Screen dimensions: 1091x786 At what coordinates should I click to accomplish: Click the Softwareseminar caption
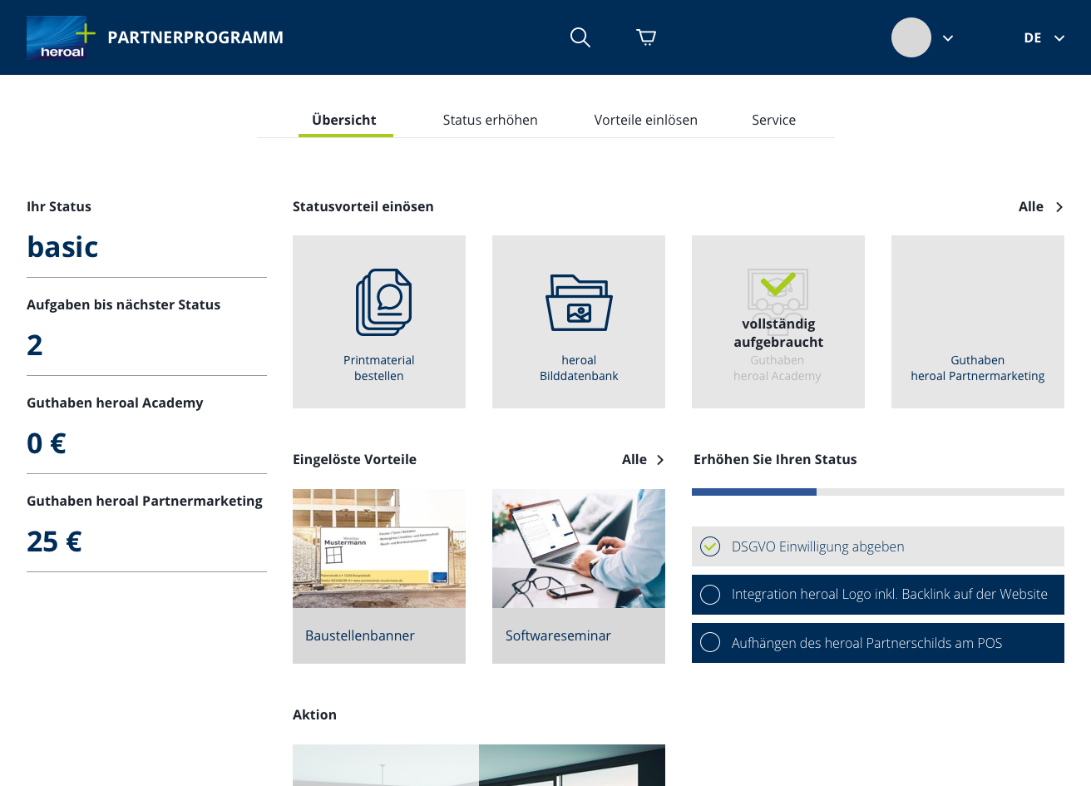point(558,635)
